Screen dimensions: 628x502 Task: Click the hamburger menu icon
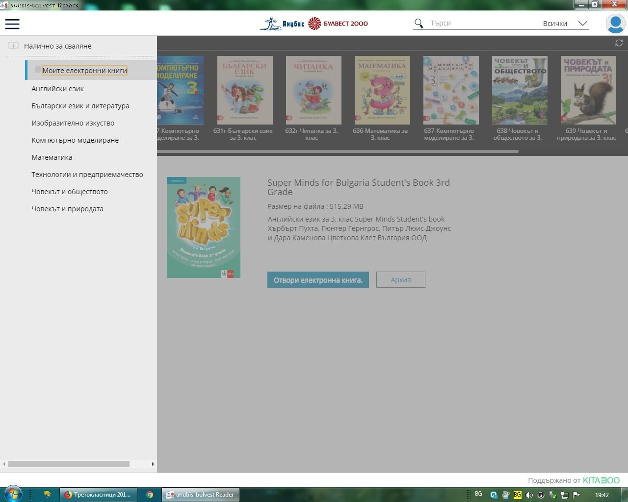(x=12, y=24)
